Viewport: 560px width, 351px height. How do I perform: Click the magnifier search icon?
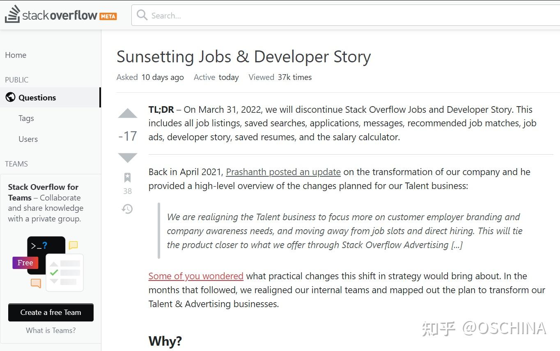point(142,15)
